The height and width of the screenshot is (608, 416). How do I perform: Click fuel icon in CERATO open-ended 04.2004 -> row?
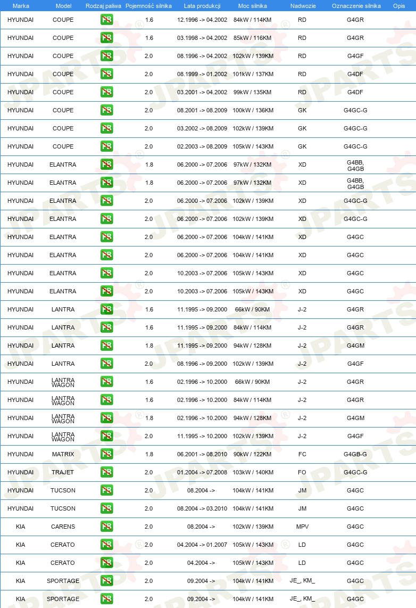[x=106, y=562]
